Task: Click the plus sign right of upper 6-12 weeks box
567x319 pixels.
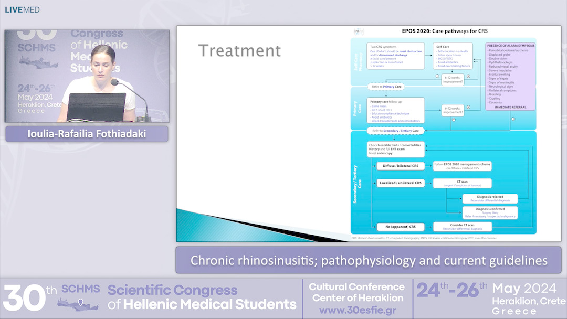Action: click(469, 76)
